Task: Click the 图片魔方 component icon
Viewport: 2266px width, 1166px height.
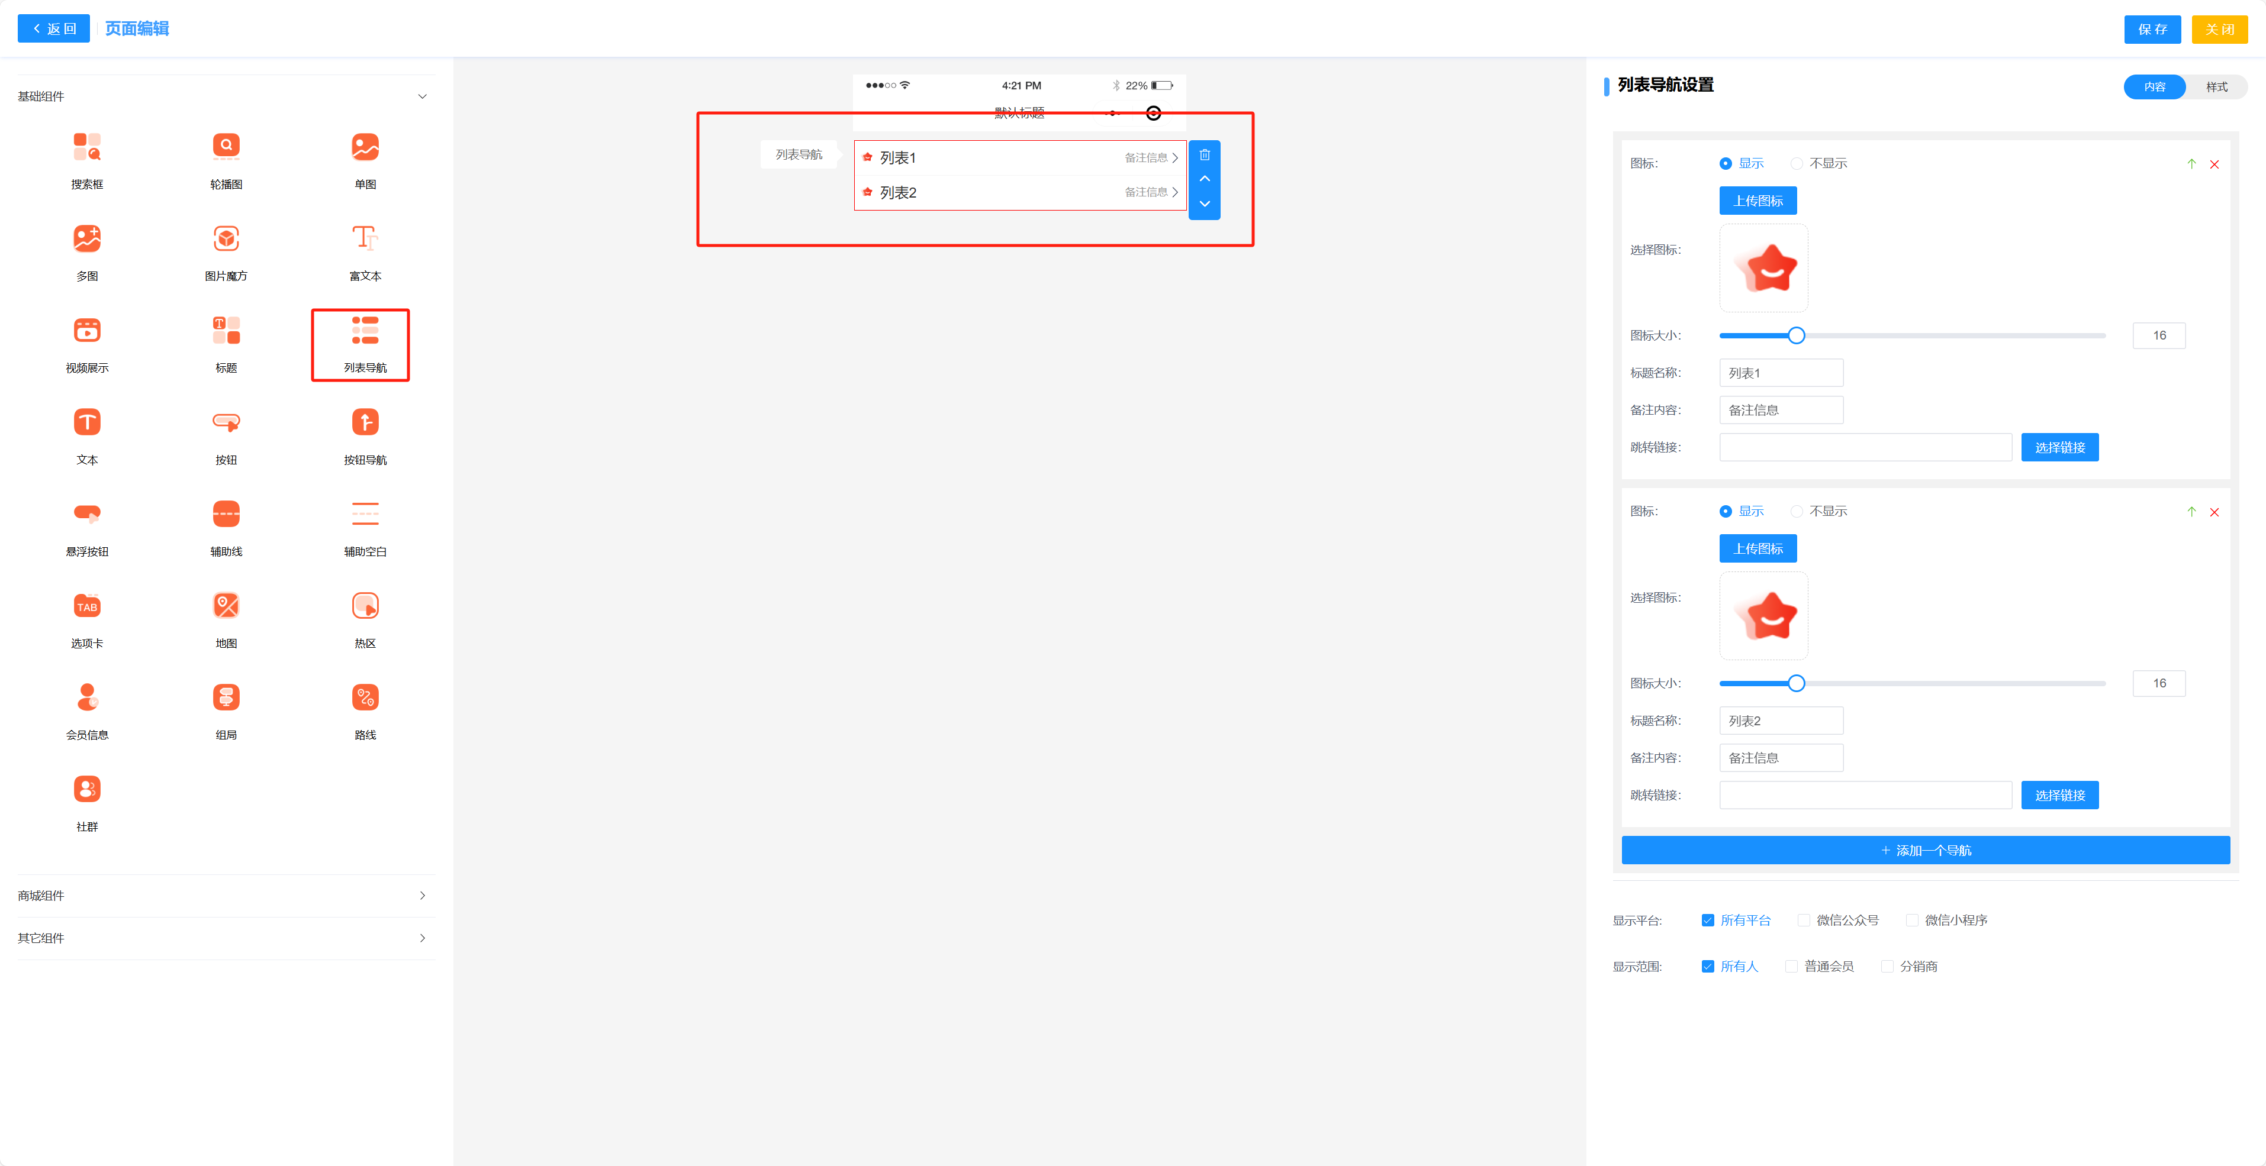Action: coord(226,239)
